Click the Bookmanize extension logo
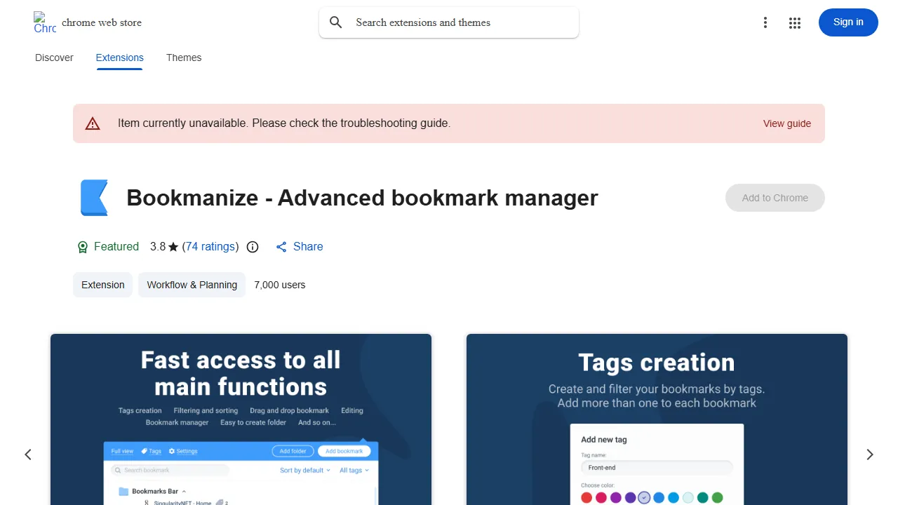Screen dimensions: 898x505 tap(94, 197)
